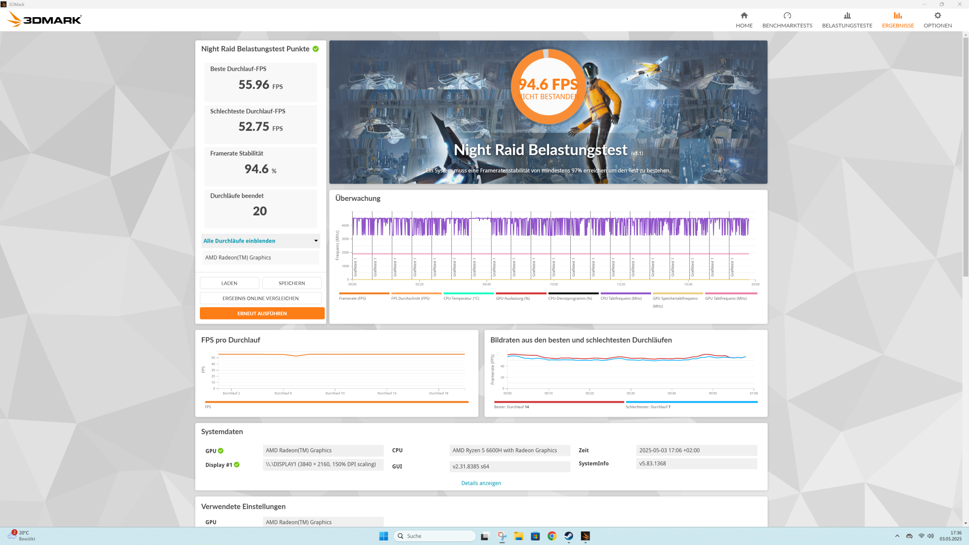Toggle Framerate (FPS) series in monitoring legend
This screenshot has height=545, width=969.
pyautogui.click(x=364, y=297)
